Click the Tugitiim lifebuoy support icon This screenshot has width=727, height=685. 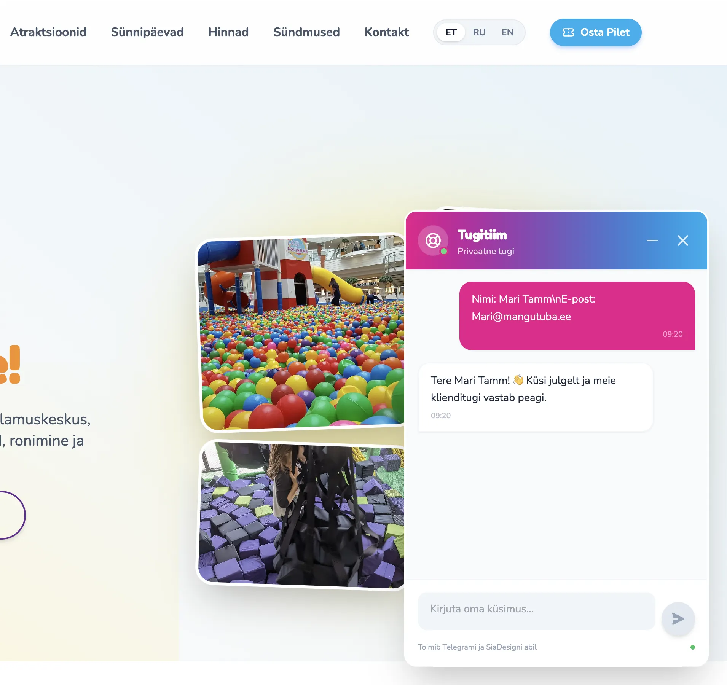(x=433, y=241)
